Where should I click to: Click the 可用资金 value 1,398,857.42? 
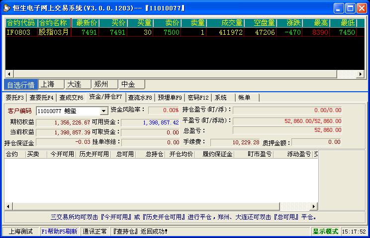point(150,122)
